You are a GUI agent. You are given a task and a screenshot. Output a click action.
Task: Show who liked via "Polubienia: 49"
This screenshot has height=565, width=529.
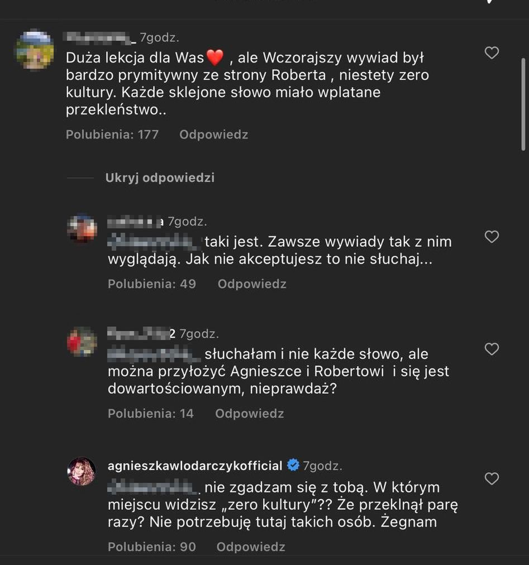(152, 284)
